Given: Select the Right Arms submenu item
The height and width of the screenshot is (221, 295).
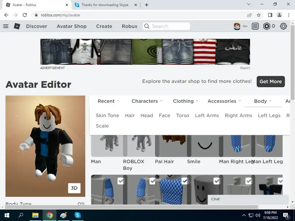Looking at the screenshot, I should [238, 115].
